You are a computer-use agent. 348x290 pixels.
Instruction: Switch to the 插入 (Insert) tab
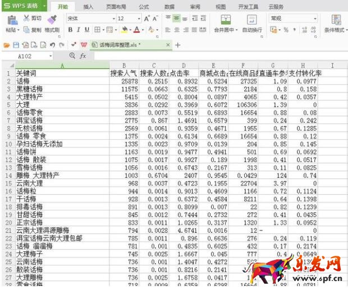88,7
